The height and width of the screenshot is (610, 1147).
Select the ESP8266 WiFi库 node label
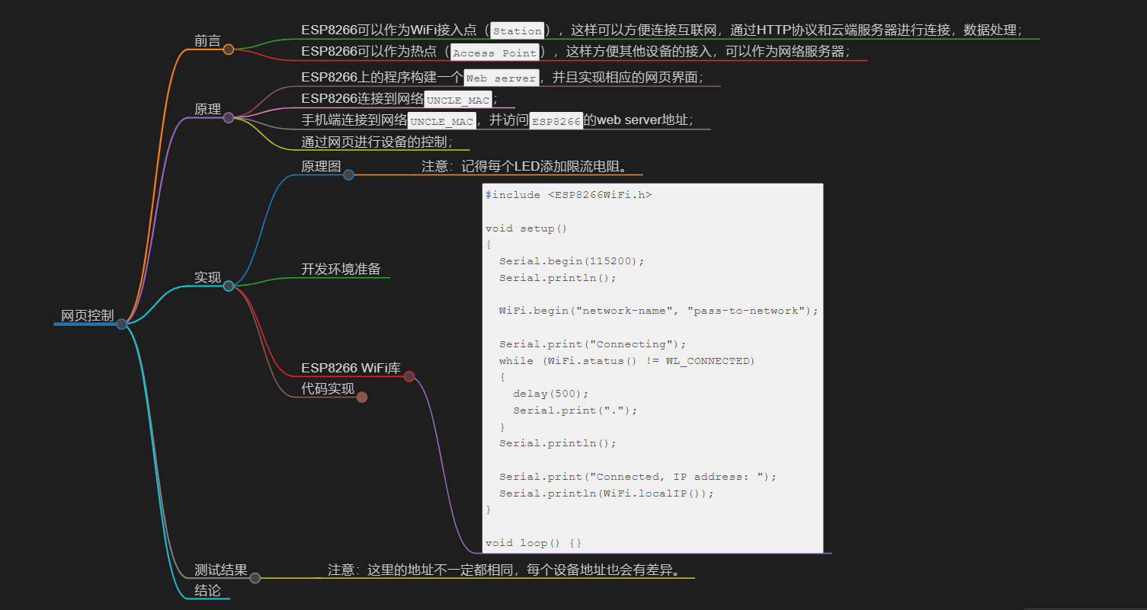(351, 368)
